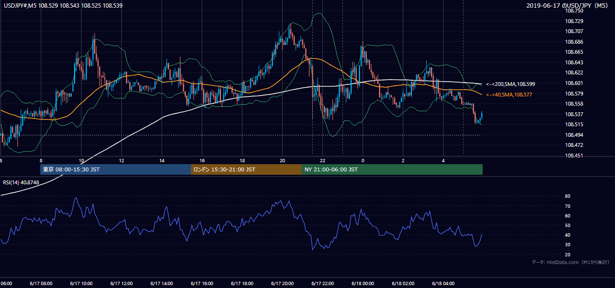Click the 6/18 00:00 time label
615x288 pixels.
tap(363, 284)
